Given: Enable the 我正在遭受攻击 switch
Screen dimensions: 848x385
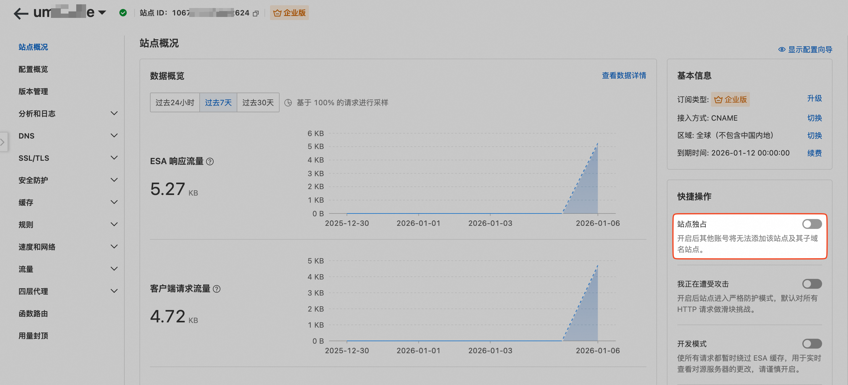Looking at the screenshot, I should pos(812,284).
